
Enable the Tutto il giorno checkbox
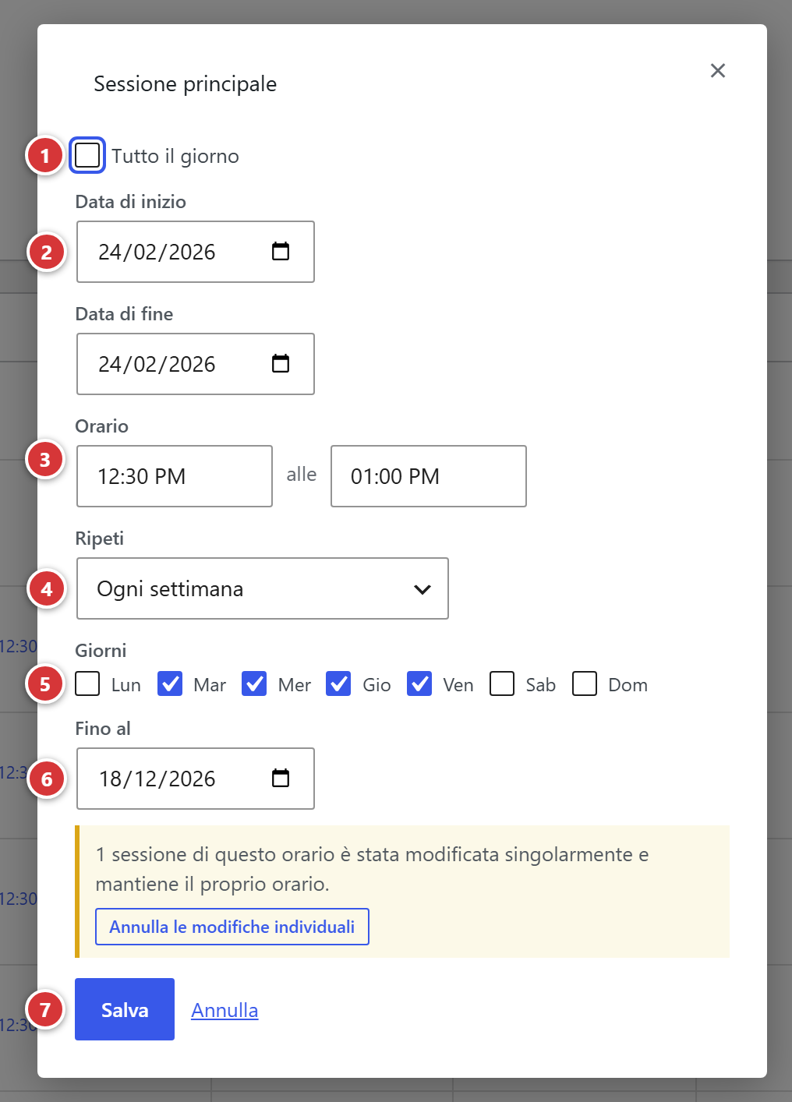(87, 155)
